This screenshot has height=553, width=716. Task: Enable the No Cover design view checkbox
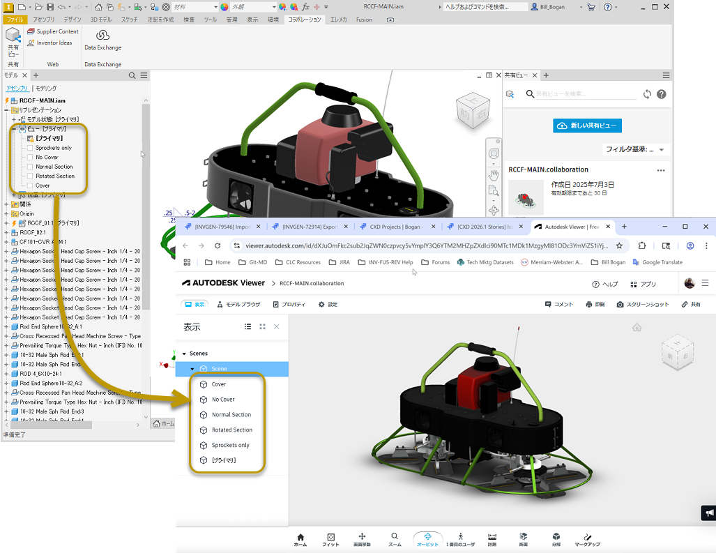click(30, 157)
